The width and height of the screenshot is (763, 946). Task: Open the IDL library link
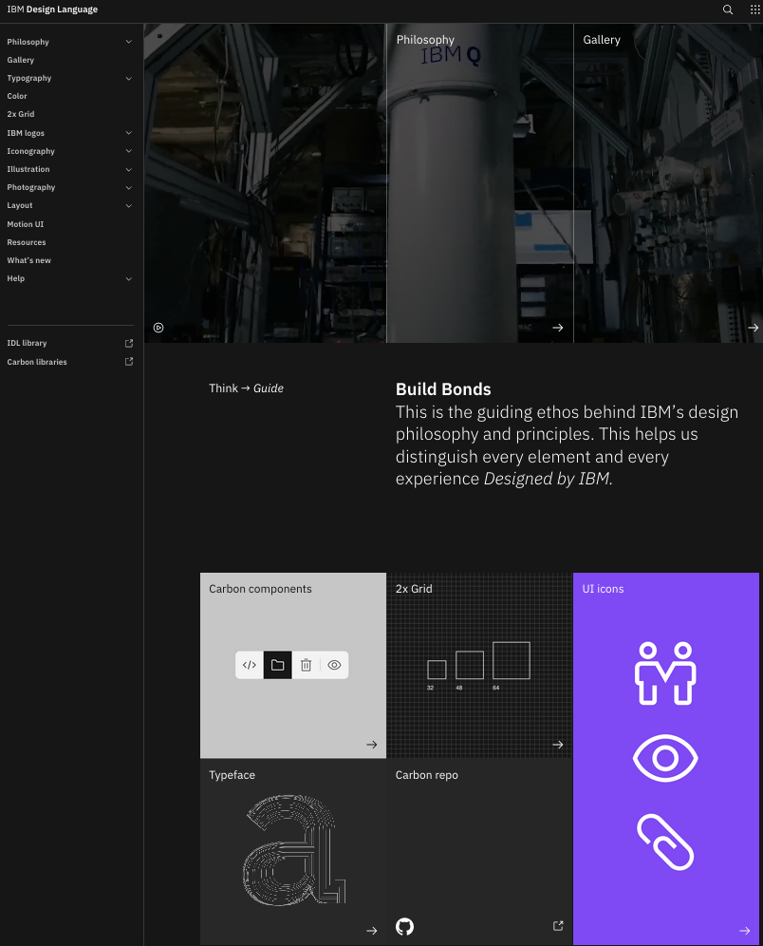[28, 343]
